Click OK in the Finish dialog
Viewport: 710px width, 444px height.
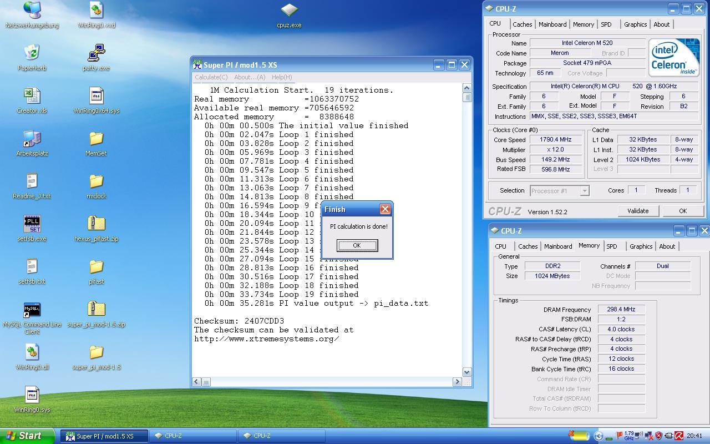click(357, 245)
